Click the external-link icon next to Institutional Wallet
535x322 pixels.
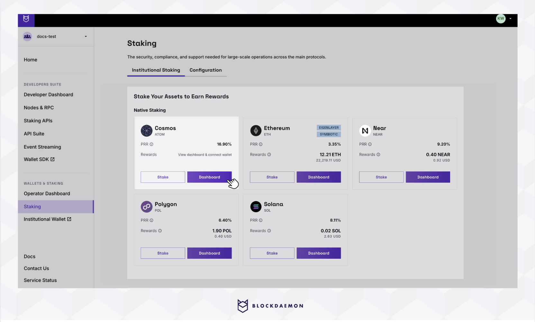(x=69, y=219)
